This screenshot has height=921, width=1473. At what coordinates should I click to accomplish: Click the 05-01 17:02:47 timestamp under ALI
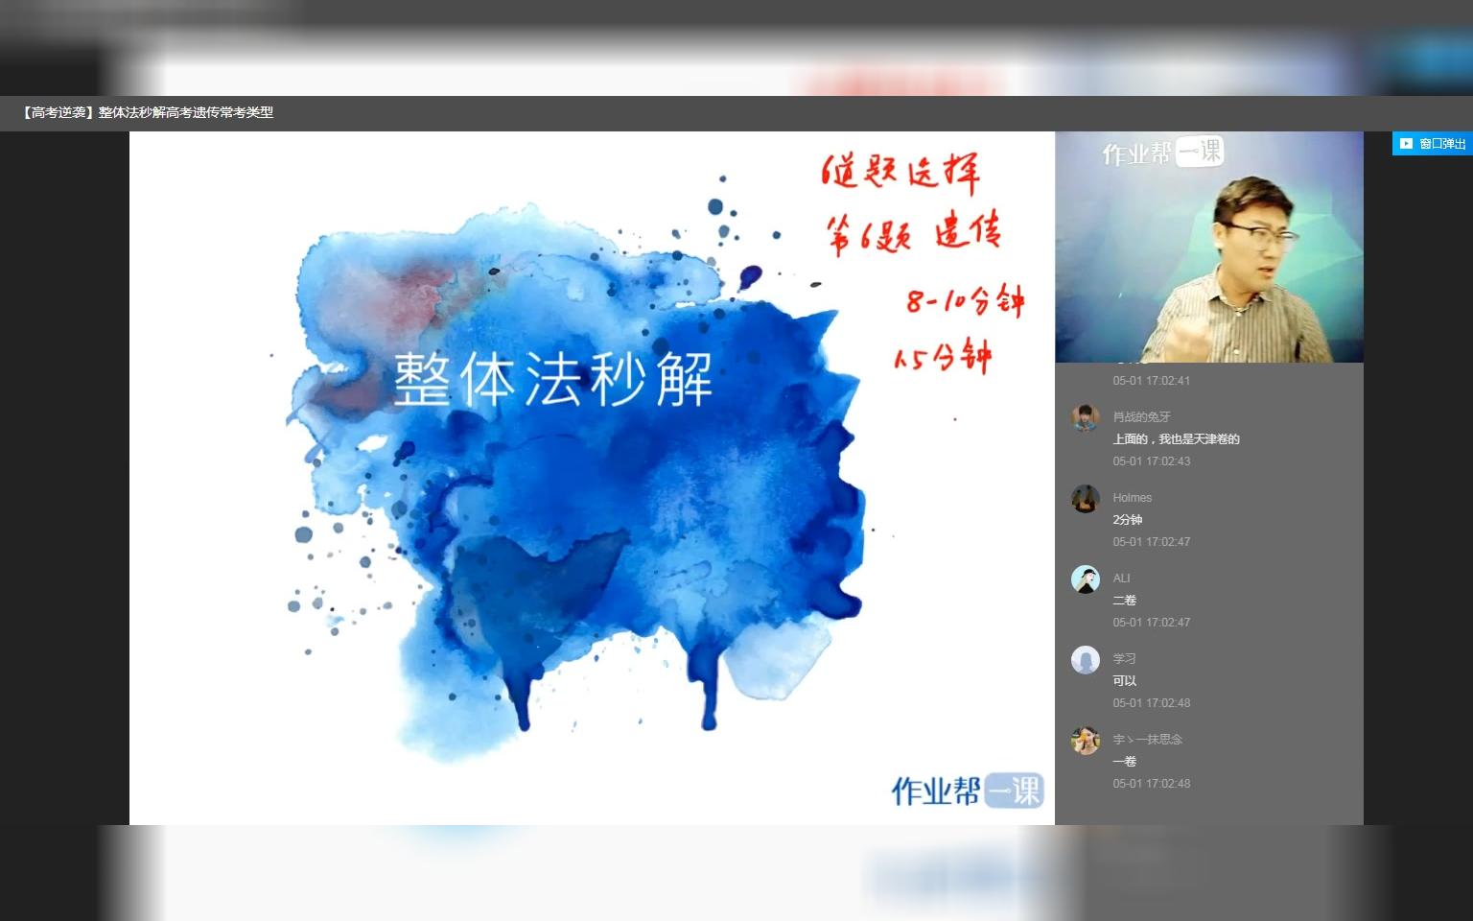[x=1151, y=623]
